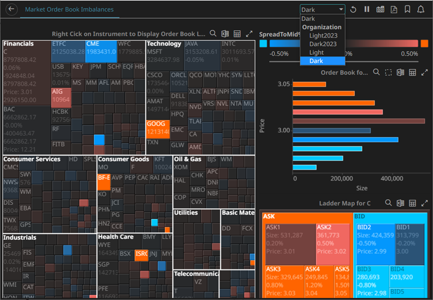Select the ASK3 tile in Ladder Map
433x300 pixels.
click(285, 282)
